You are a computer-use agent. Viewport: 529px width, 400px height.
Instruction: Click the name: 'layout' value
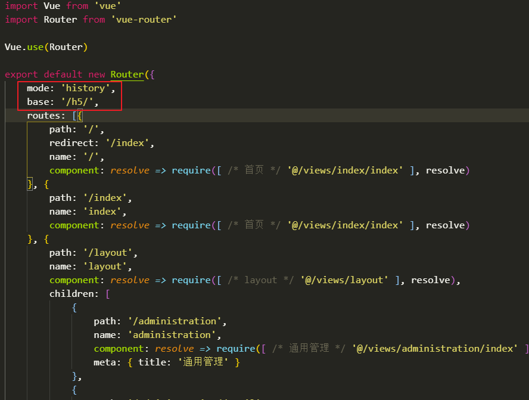pos(105,266)
